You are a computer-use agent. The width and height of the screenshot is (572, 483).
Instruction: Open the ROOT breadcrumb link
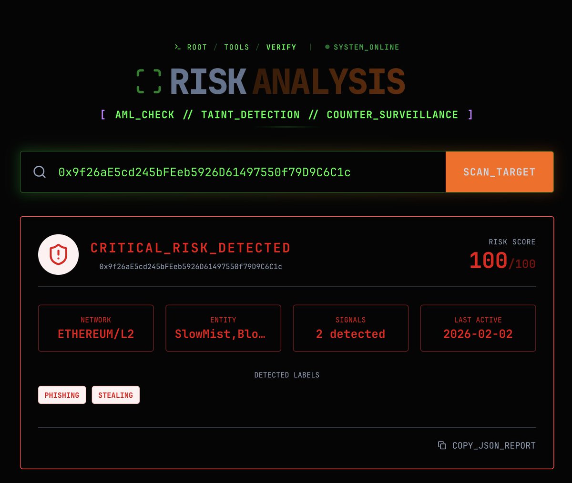pos(197,47)
